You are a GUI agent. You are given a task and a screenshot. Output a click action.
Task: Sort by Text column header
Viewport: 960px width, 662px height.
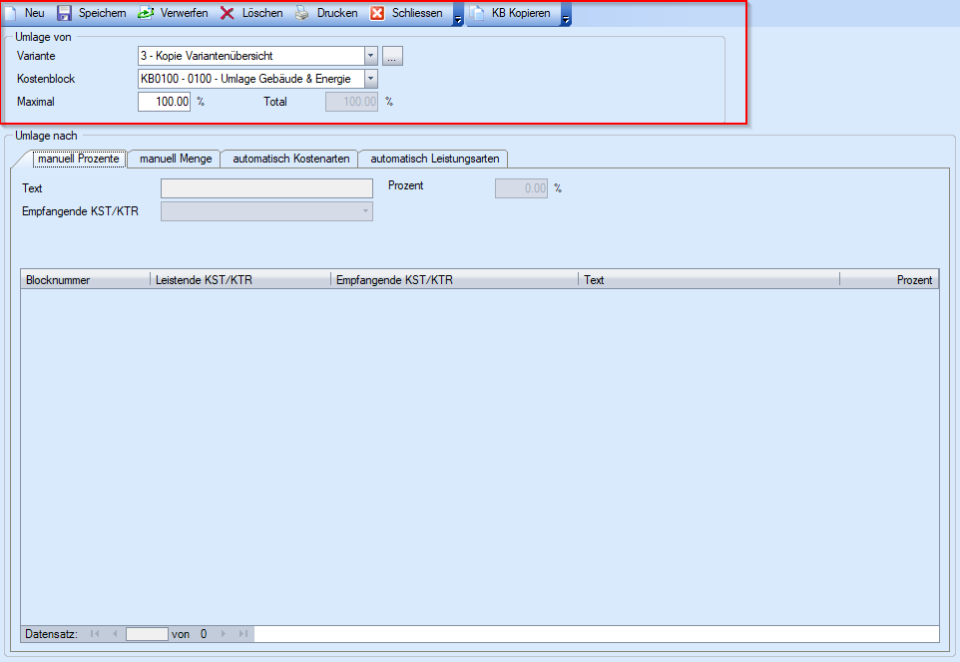709,279
